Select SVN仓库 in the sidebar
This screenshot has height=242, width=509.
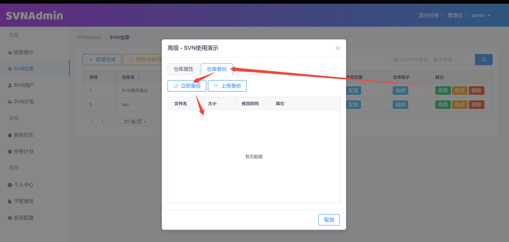(35, 69)
